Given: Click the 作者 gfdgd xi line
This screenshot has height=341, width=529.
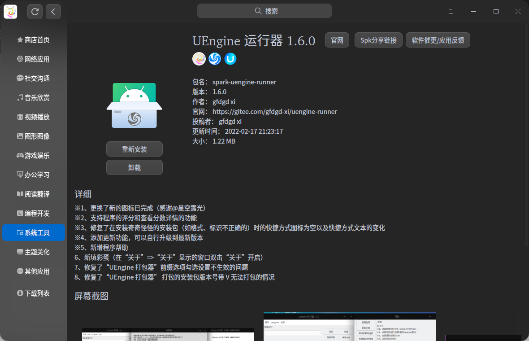Looking at the screenshot, I should tap(214, 101).
